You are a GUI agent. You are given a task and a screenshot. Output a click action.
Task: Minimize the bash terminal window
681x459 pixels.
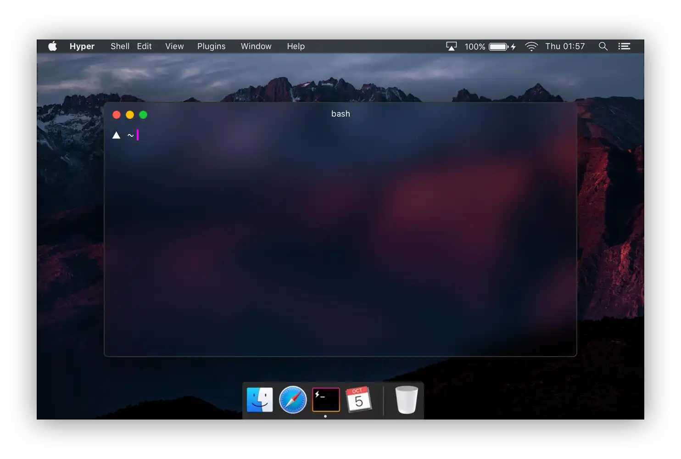[x=130, y=115]
